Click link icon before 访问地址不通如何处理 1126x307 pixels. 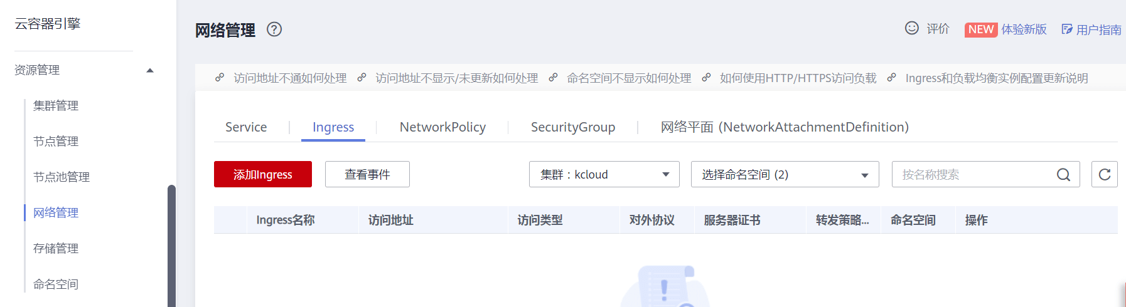[x=220, y=78]
